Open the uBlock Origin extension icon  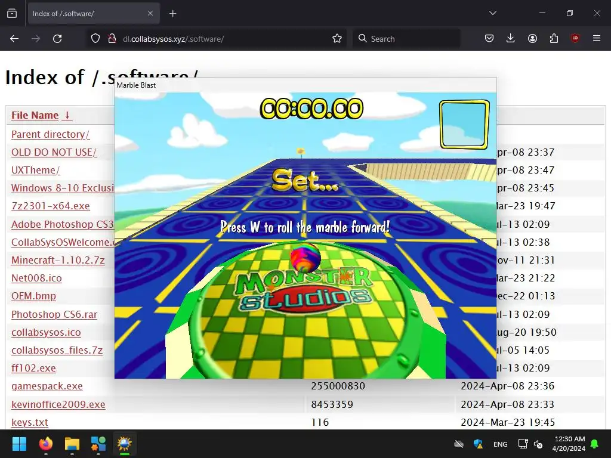point(575,39)
